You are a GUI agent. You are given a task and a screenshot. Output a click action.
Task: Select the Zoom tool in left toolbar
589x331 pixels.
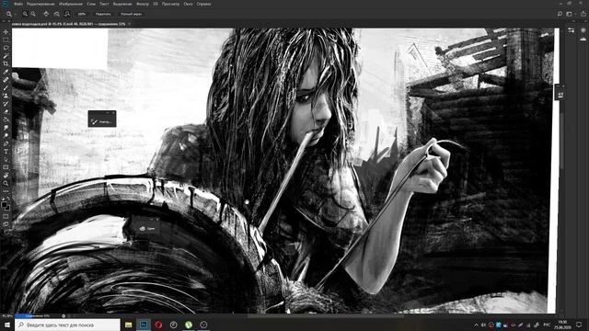coord(6,183)
